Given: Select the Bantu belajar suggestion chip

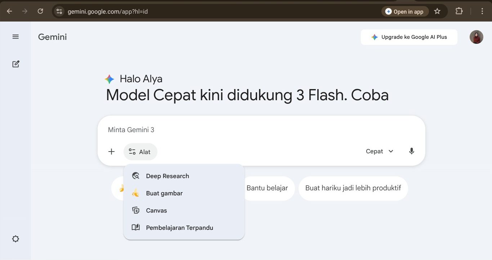Looking at the screenshot, I should (x=267, y=188).
